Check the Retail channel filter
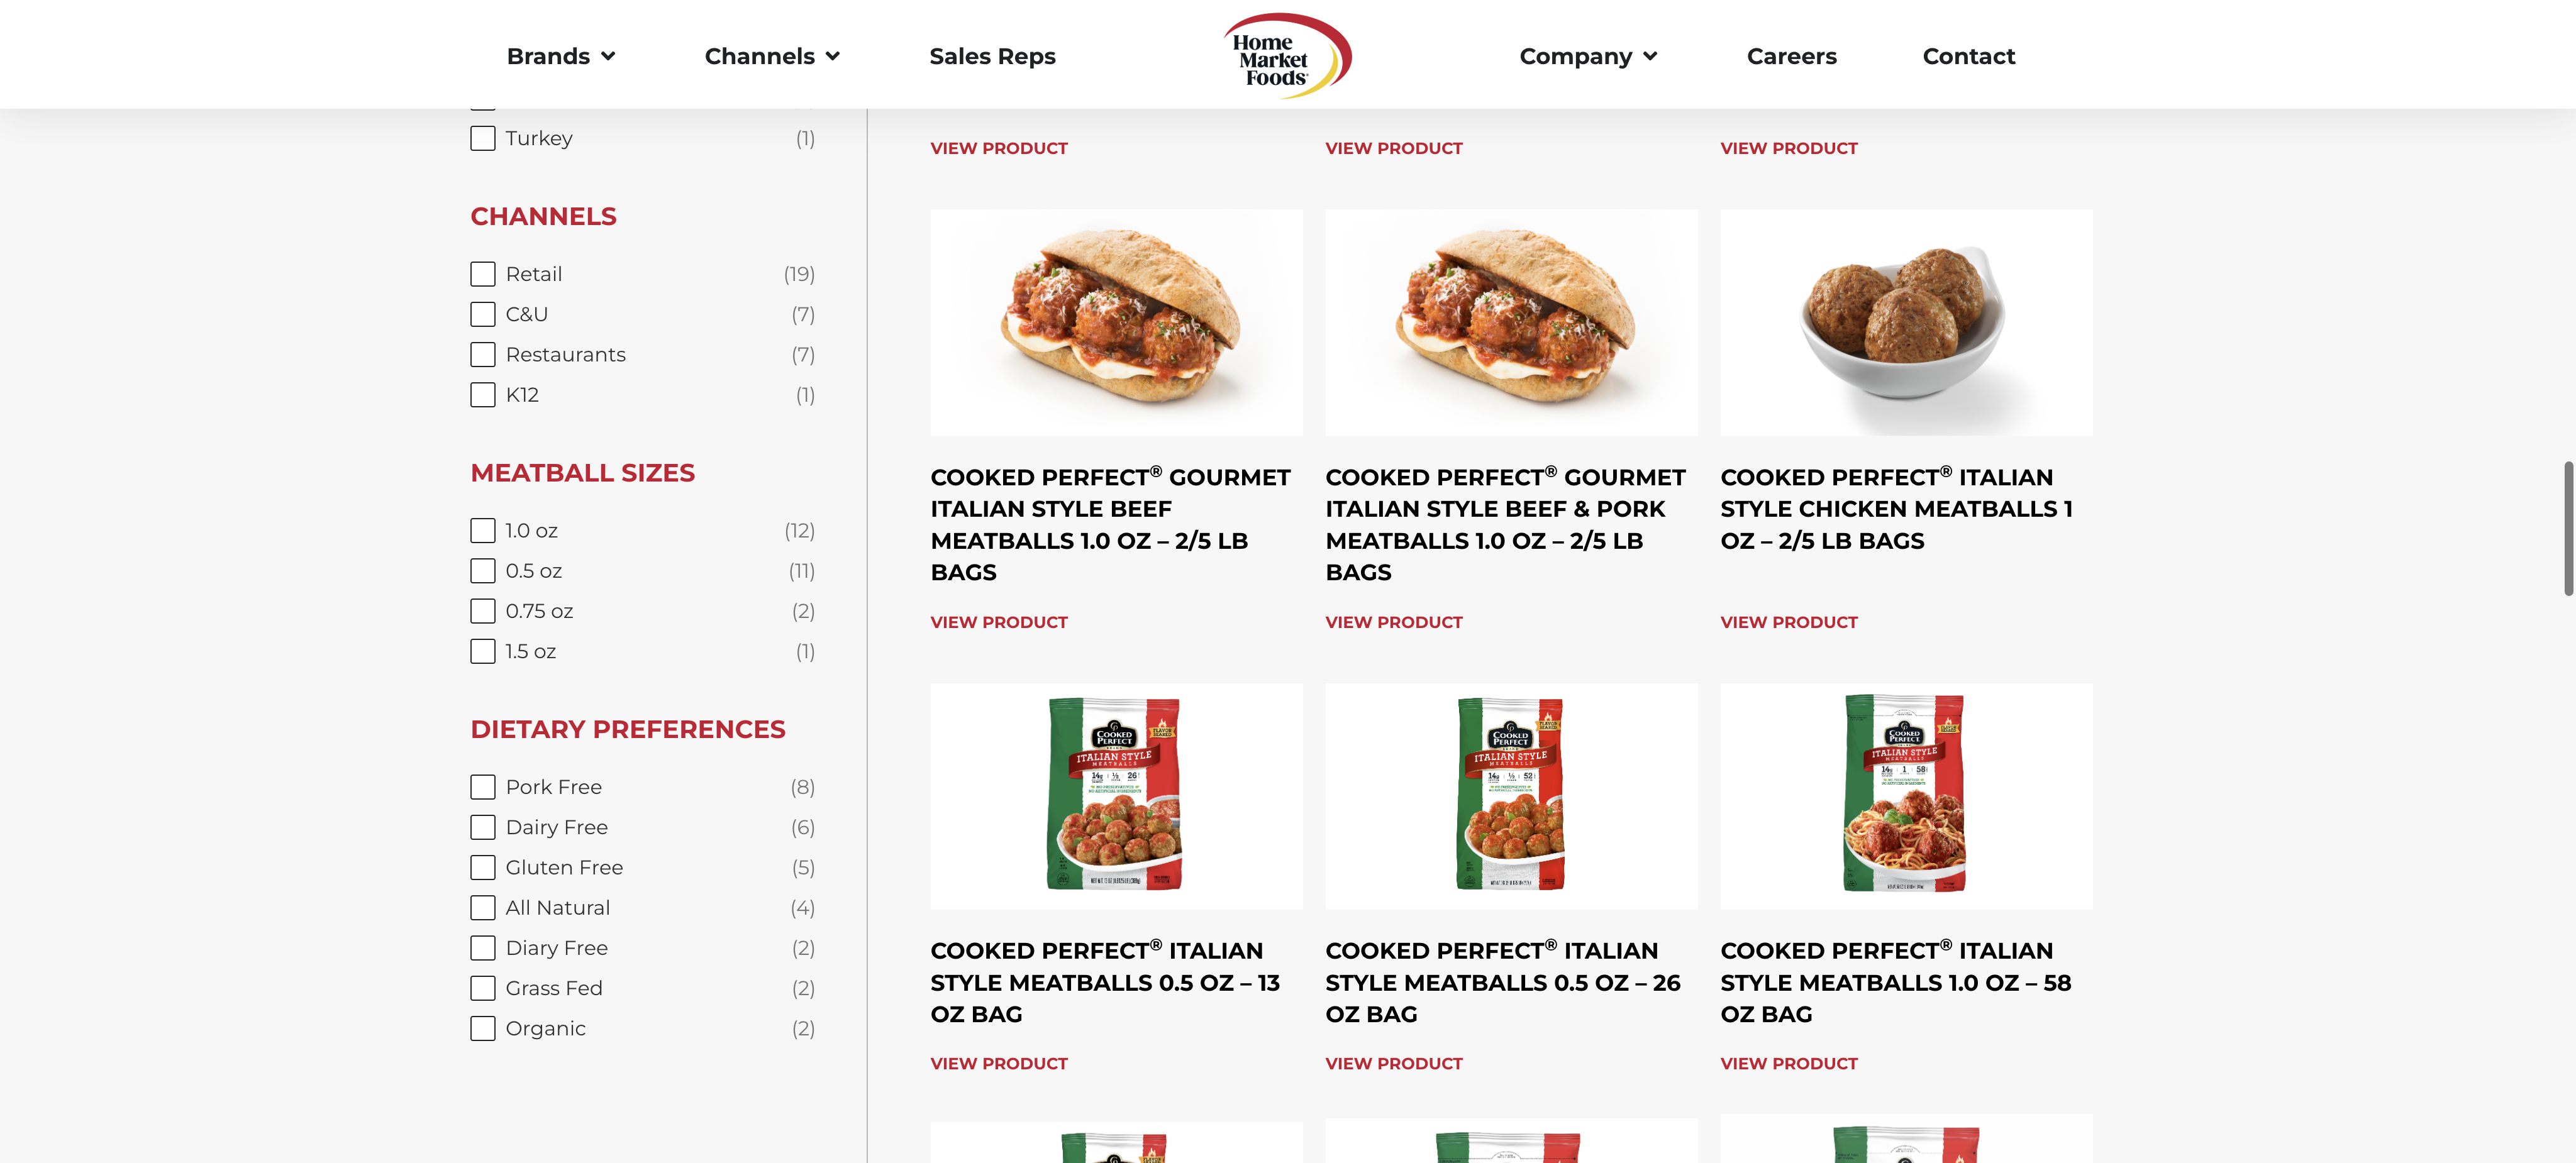The image size is (2576, 1163). pyautogui.click(x=483, y=274)
